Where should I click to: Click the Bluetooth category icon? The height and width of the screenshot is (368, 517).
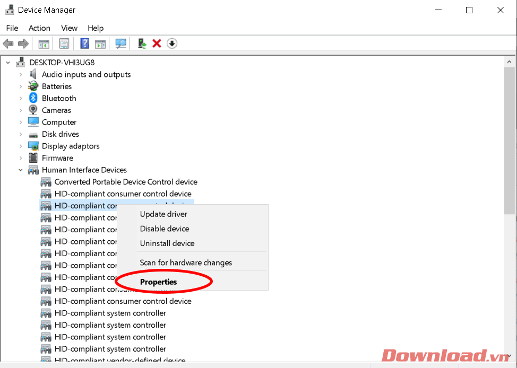point(33,98)
